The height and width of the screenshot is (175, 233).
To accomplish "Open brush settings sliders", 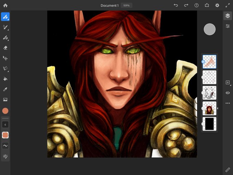I will tap(5, 156).
